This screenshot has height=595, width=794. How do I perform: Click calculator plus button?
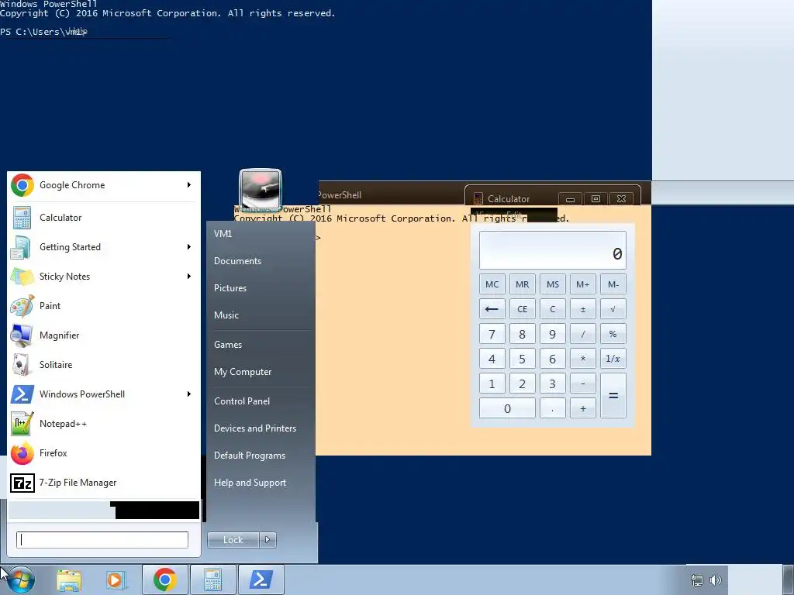point(583,408)
